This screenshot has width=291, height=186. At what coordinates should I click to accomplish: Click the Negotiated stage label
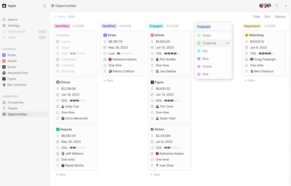point(252,26)
